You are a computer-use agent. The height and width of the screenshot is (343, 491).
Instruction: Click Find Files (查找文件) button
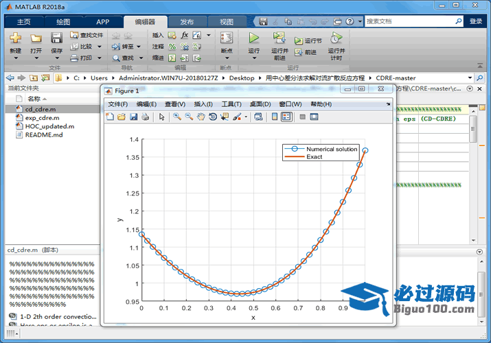(x=87, y=35)
